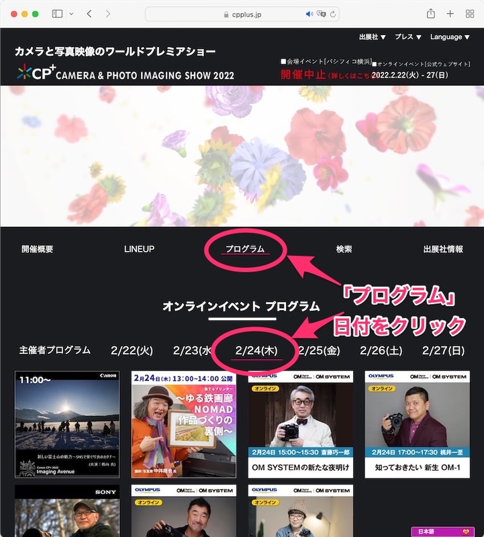This screenshot has width=484, height=537.
Task: Open the 知っておきたい 新生 OM-1 thumbnail
Action: [x=417, y=424]
